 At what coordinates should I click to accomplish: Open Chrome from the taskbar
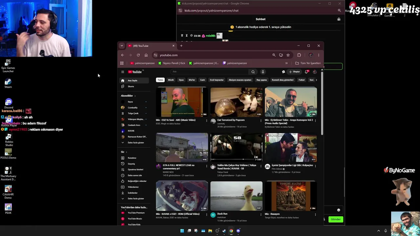point(231,231)
